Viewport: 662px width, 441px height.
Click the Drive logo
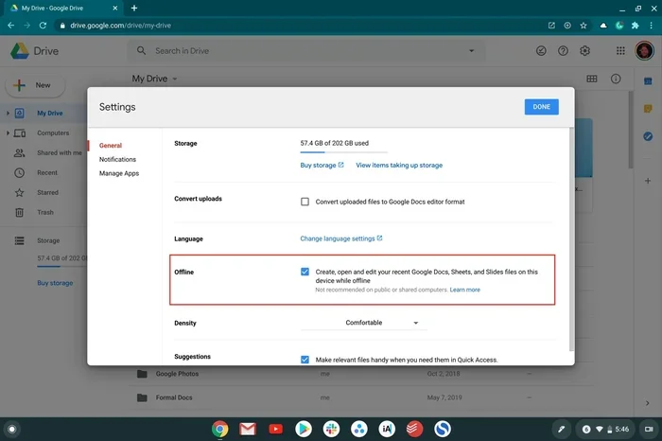[34, 51]
